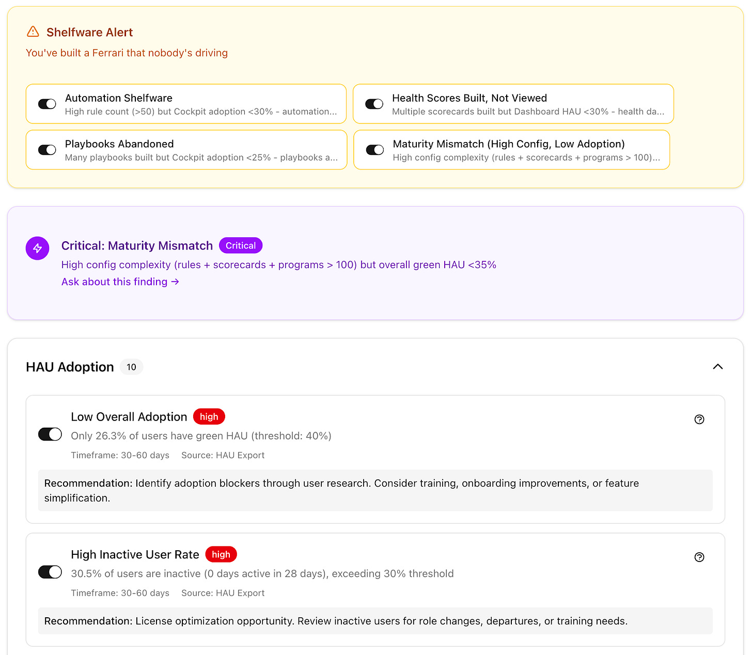
Task: Click the high badge on Low Overall Adoption
Action: click(209, 416)
